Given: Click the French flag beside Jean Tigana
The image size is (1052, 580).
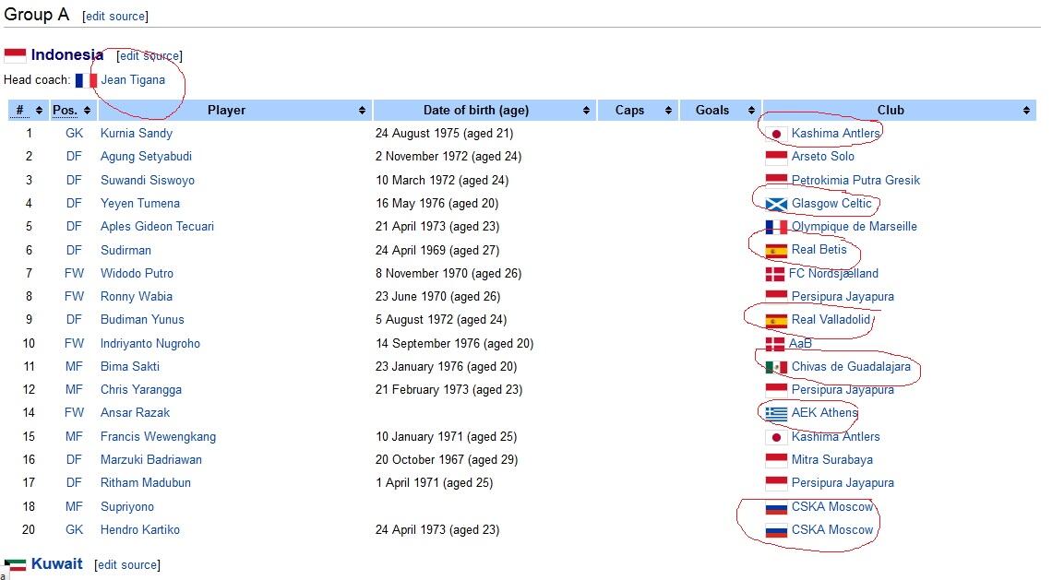Looking at the screenshot, I should tap(86, 80).
